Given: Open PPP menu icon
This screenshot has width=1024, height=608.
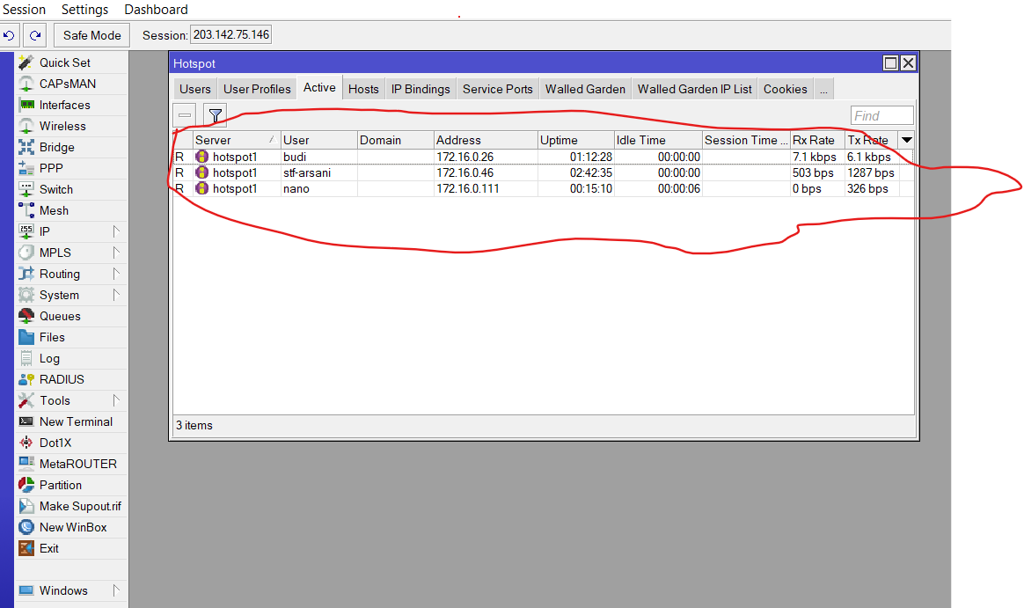Looking at the screenshot, I should point(26,168).
